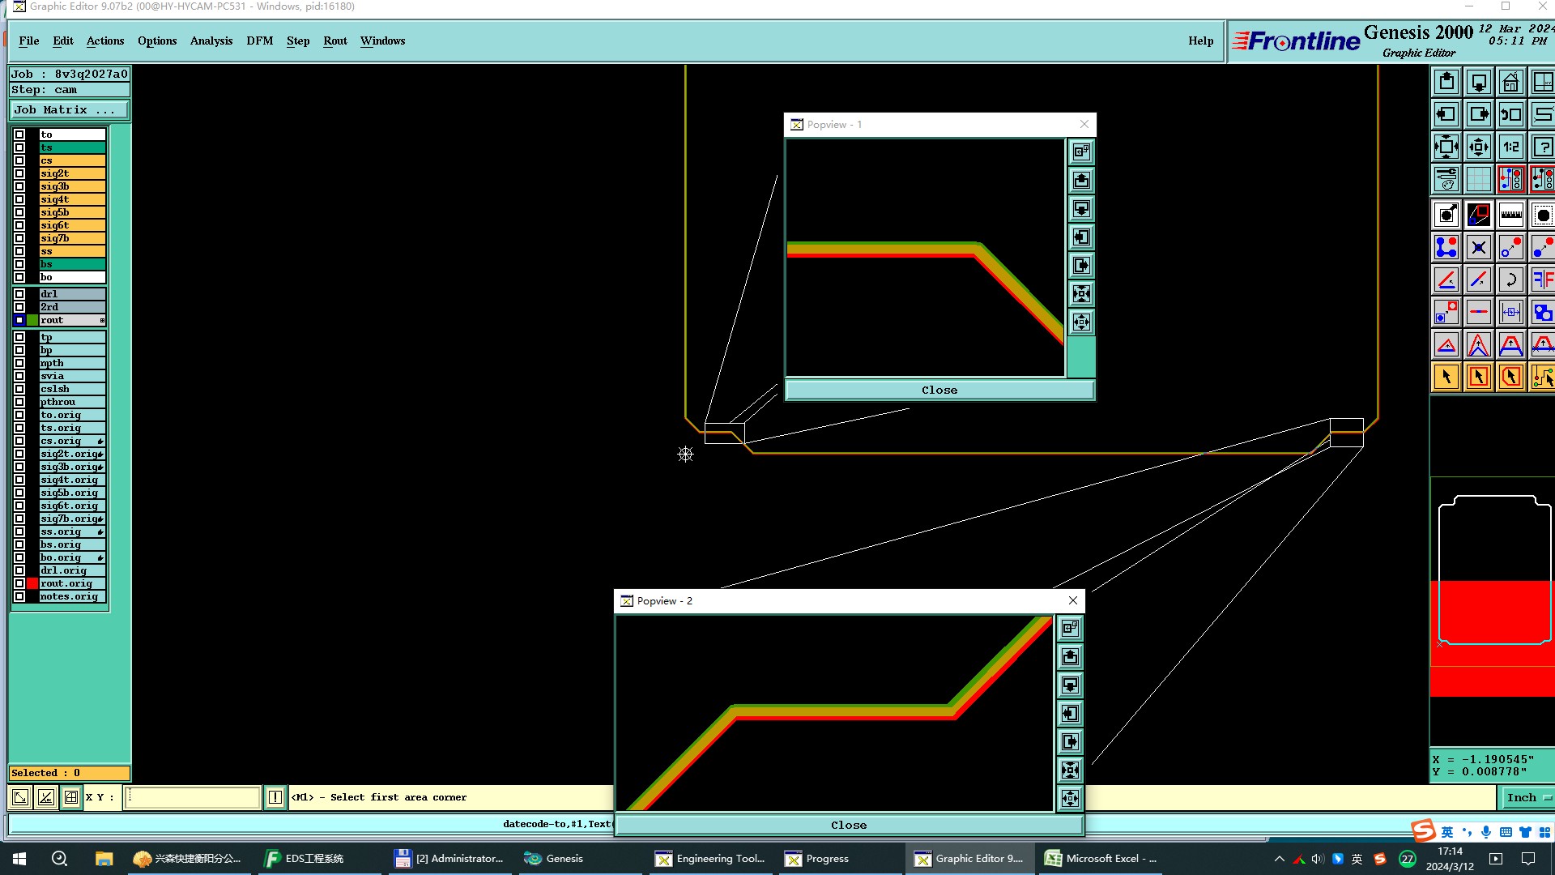Click the 1:2 zoom ratio icon

click(1510, 147)
